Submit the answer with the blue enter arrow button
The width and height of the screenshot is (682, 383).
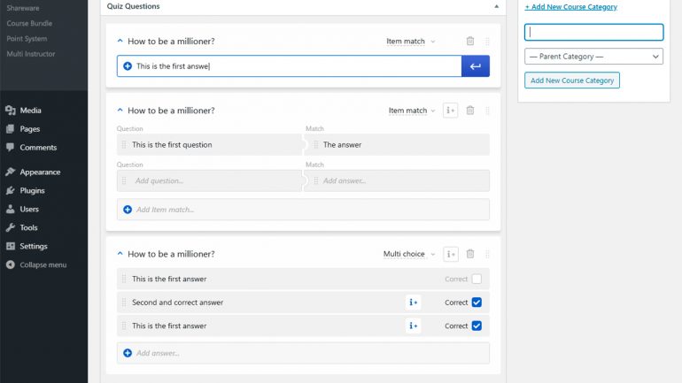coord(476,66)
